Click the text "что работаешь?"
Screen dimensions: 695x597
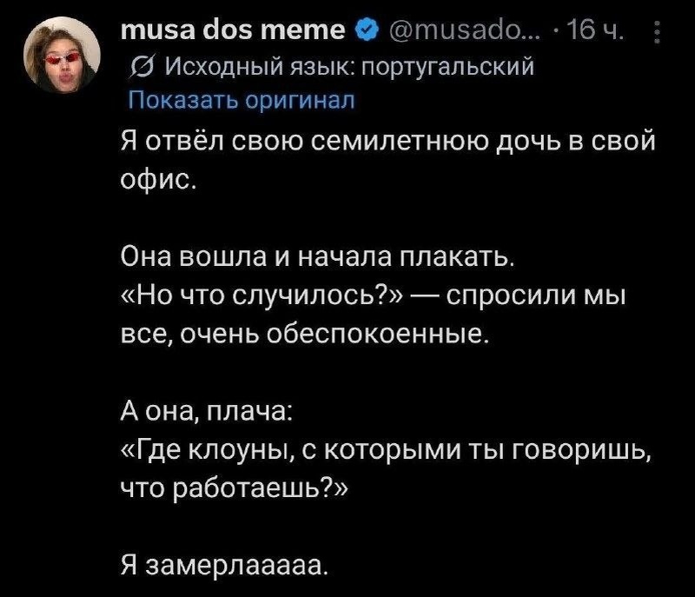(x=235, y=489)
